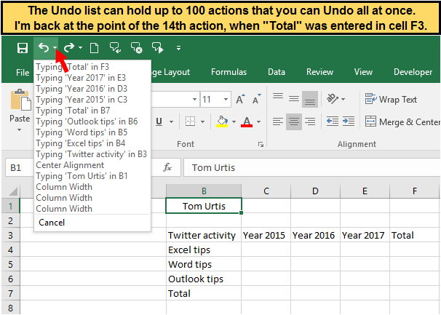
Task: Open the font name dropdown arrow
Action: point(194,99)
